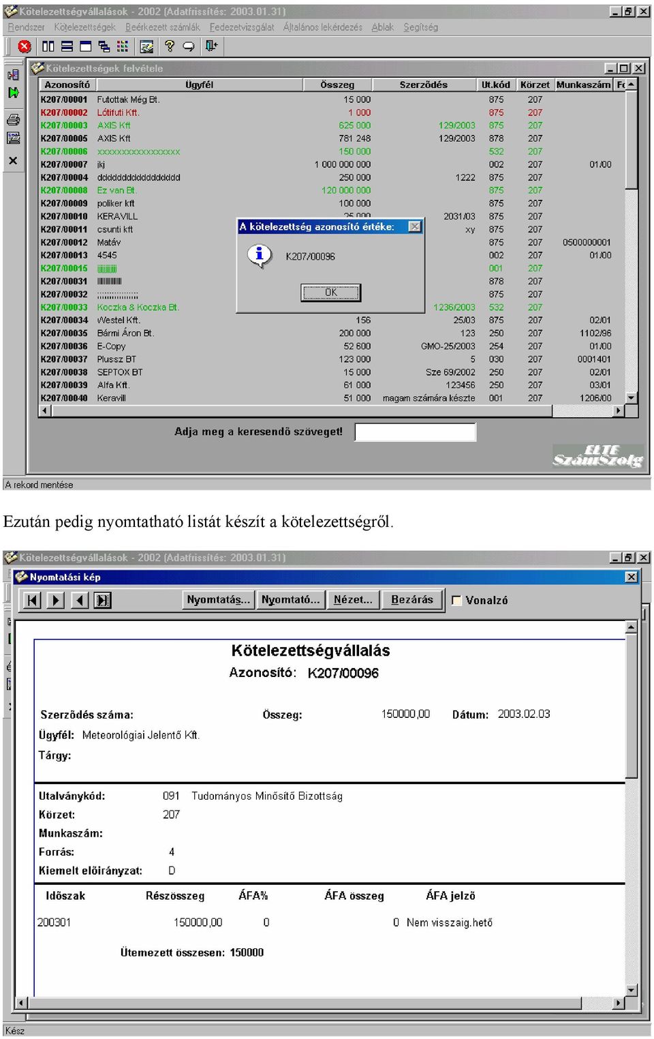Image resolution: width=654 pixels, height=1039 pixels.
Task: Click the Körzet column header
Action: pyautogui.click(x=535, y=85)
